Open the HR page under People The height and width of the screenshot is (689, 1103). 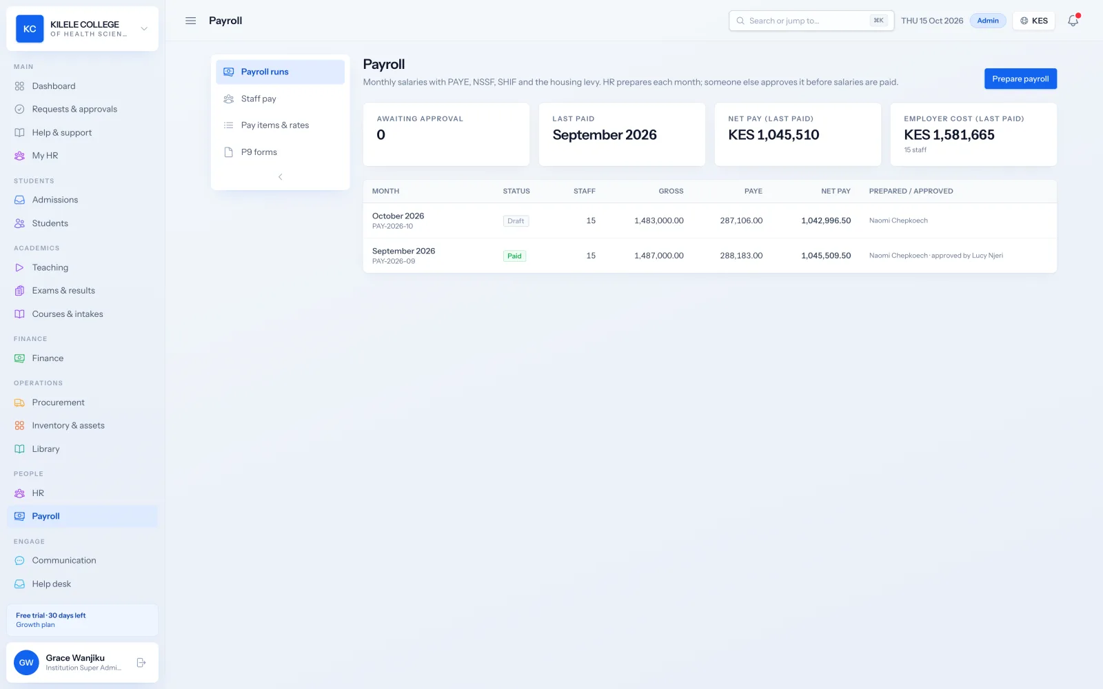point(82,493)
